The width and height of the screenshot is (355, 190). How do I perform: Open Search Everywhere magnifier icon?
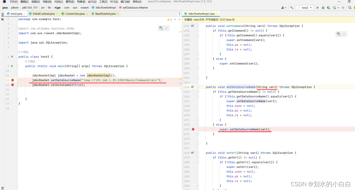350,8
